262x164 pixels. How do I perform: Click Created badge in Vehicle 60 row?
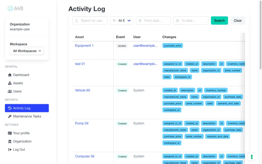122,91
